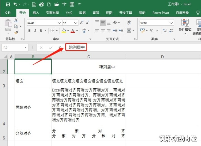Open the number format 常规 dropdown
Viewport: 201px width, 146px height.
[171, 23]
